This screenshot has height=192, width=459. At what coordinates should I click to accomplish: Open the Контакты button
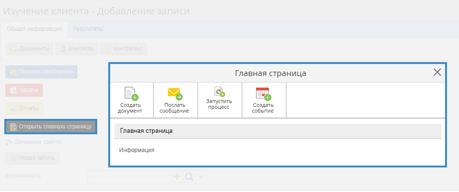(76, 49)
